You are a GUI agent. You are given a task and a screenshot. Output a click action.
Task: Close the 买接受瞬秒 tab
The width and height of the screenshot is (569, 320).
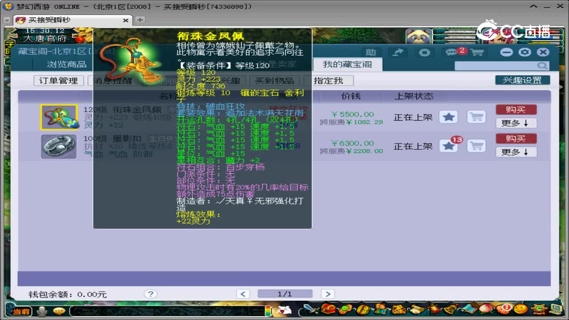126,20
